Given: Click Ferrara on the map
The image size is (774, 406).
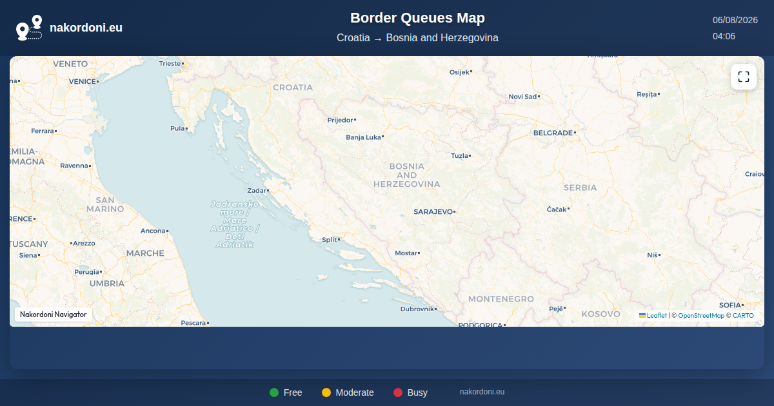Looking at the screenshot, I should tap(43, 131).
